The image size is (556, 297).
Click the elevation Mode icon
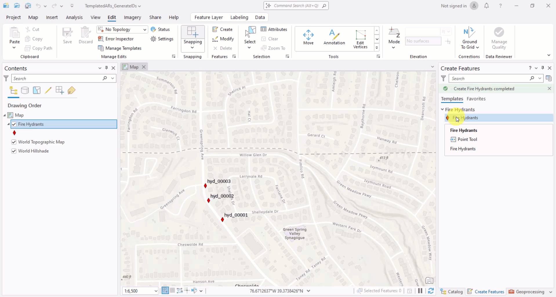394,32
